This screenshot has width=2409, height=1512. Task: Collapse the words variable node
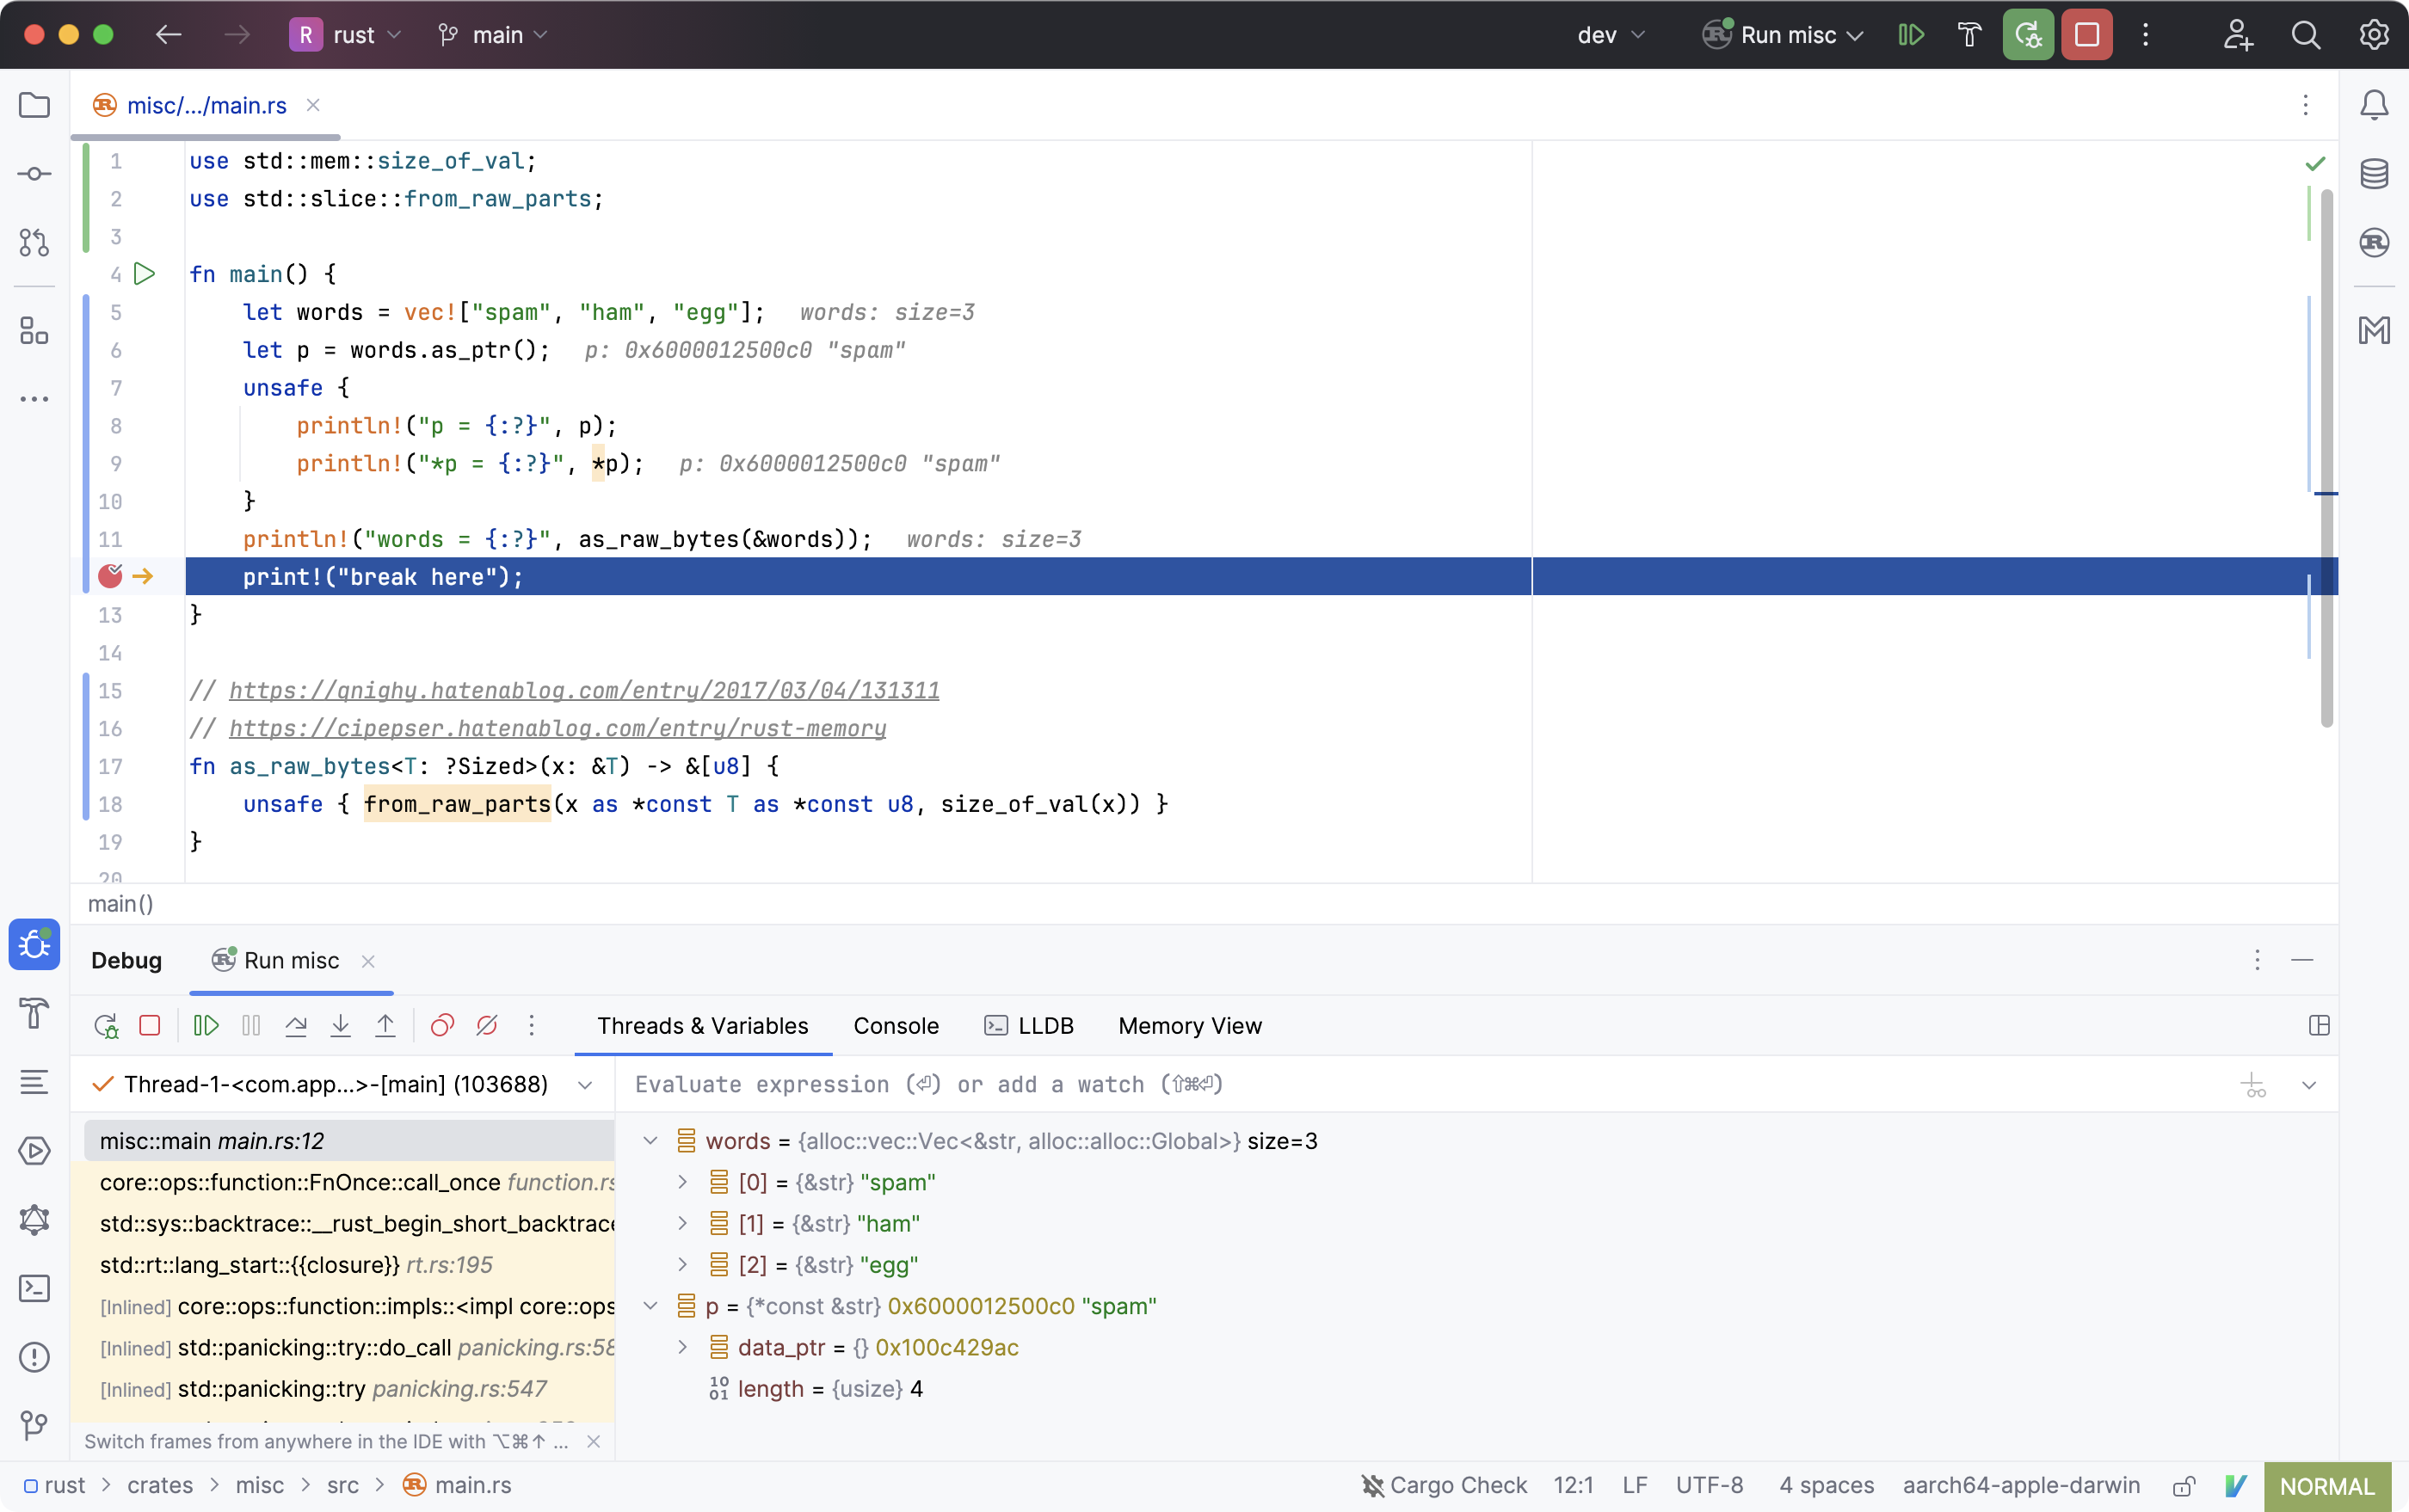650,1141
